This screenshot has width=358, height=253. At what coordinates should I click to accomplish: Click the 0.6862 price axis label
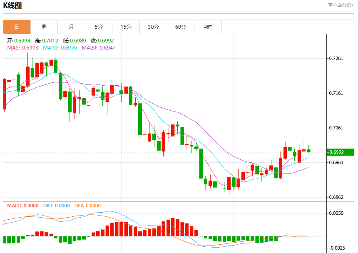pyautogui.click(x=336, y=197)
